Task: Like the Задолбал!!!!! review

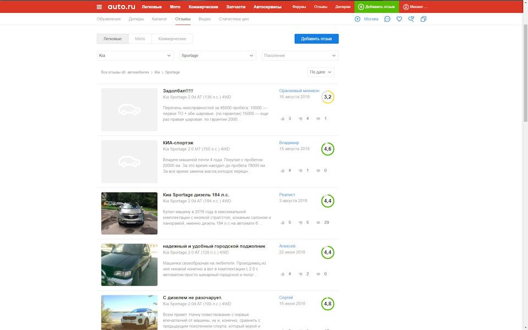Action: pyautogui.click(x=283, y=119)
